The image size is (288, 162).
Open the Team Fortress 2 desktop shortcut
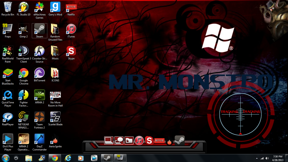click(x=39, y=116)
